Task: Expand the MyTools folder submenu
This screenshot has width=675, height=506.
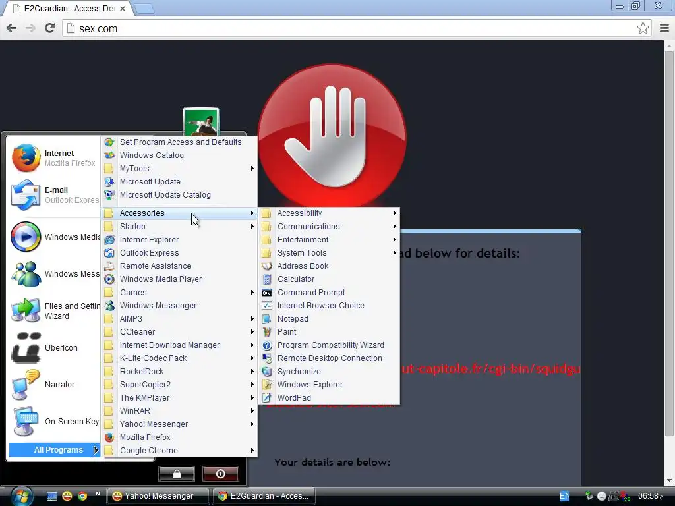Action: pyautogui.click(x=179, y=169)
